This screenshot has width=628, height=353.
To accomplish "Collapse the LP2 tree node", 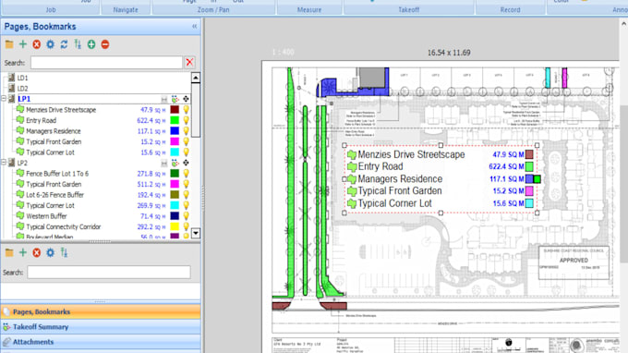I will (x=4, y=163).
